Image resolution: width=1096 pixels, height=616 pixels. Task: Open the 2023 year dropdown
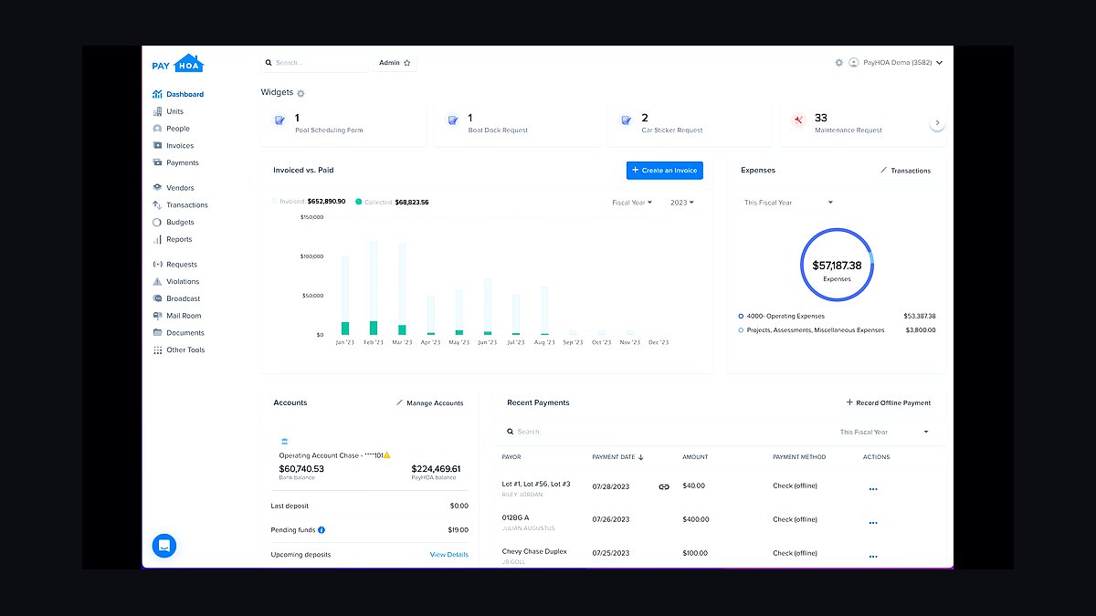(681, 203)
